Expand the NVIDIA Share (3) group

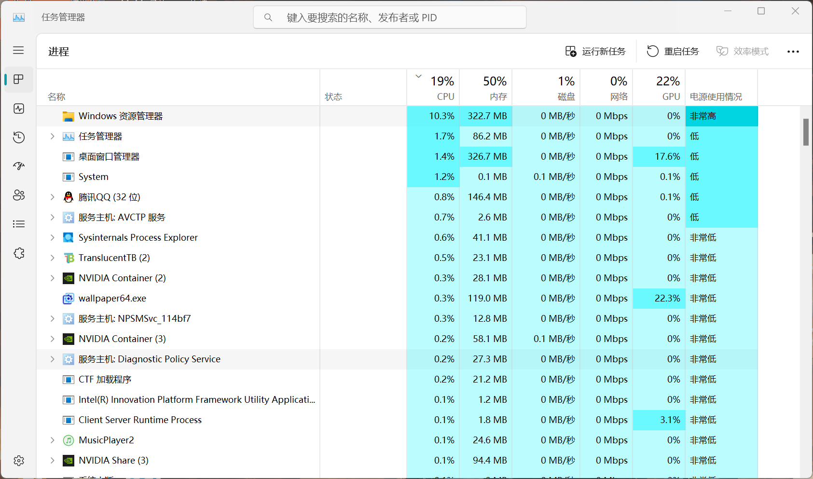click(x=52, y=460)
